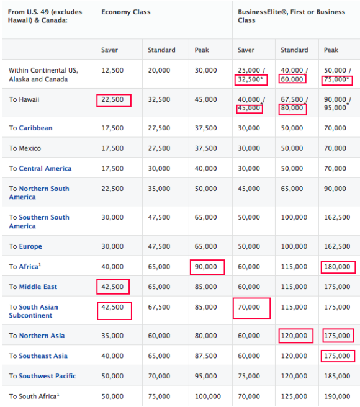Open the Southeast Asia link

tap(43, 356)
